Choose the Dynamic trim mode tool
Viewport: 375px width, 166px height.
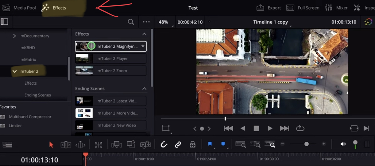(80, 145)
